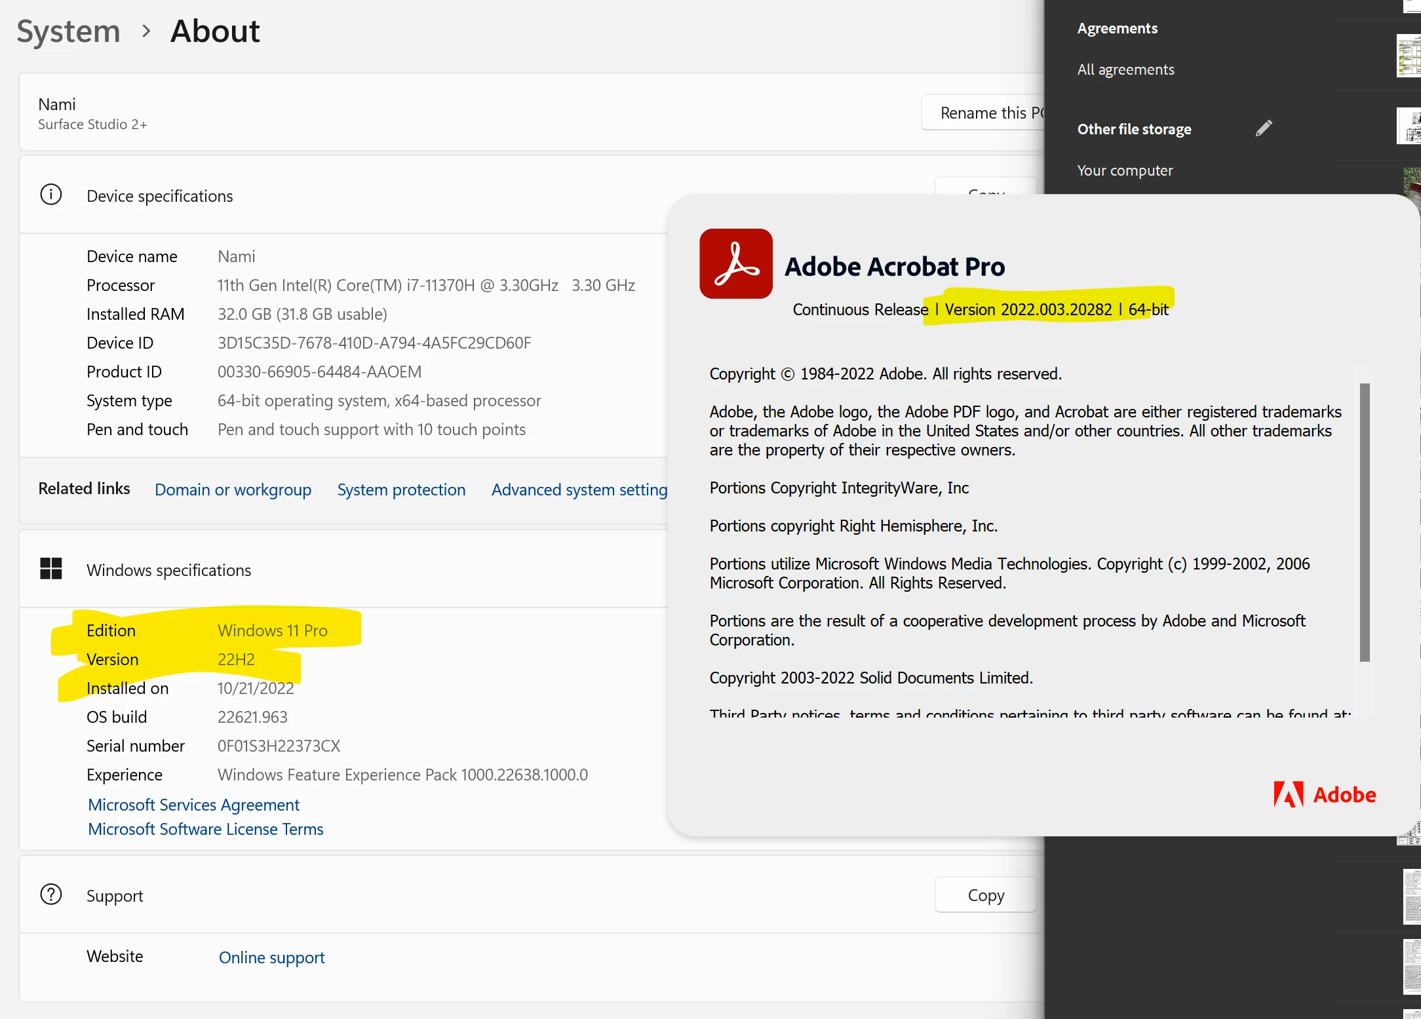Open Online support link

[271, 957]
